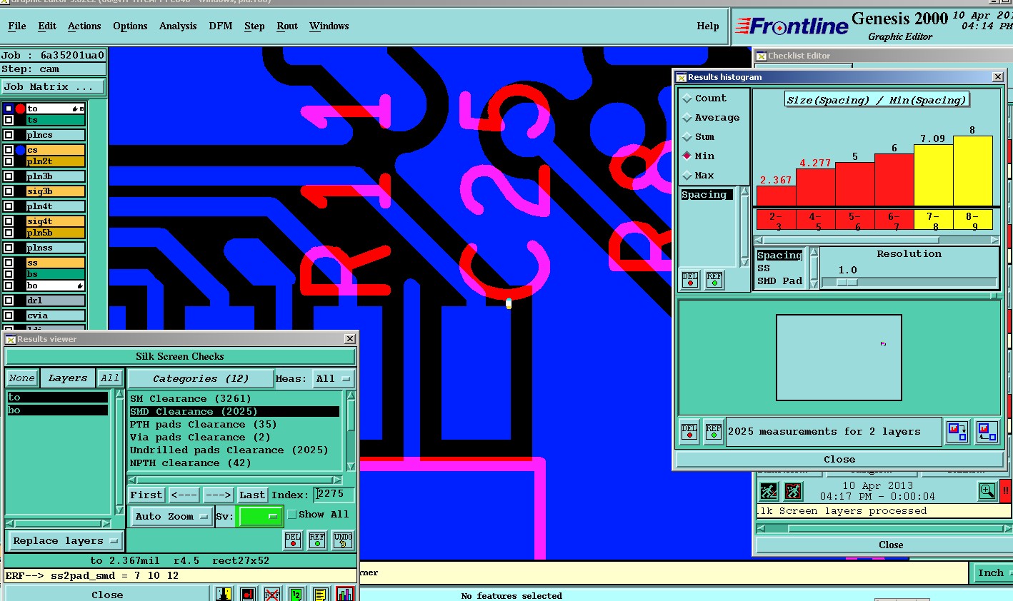
Task: Close the Results histogram via Close button
Action: point(839,460)
